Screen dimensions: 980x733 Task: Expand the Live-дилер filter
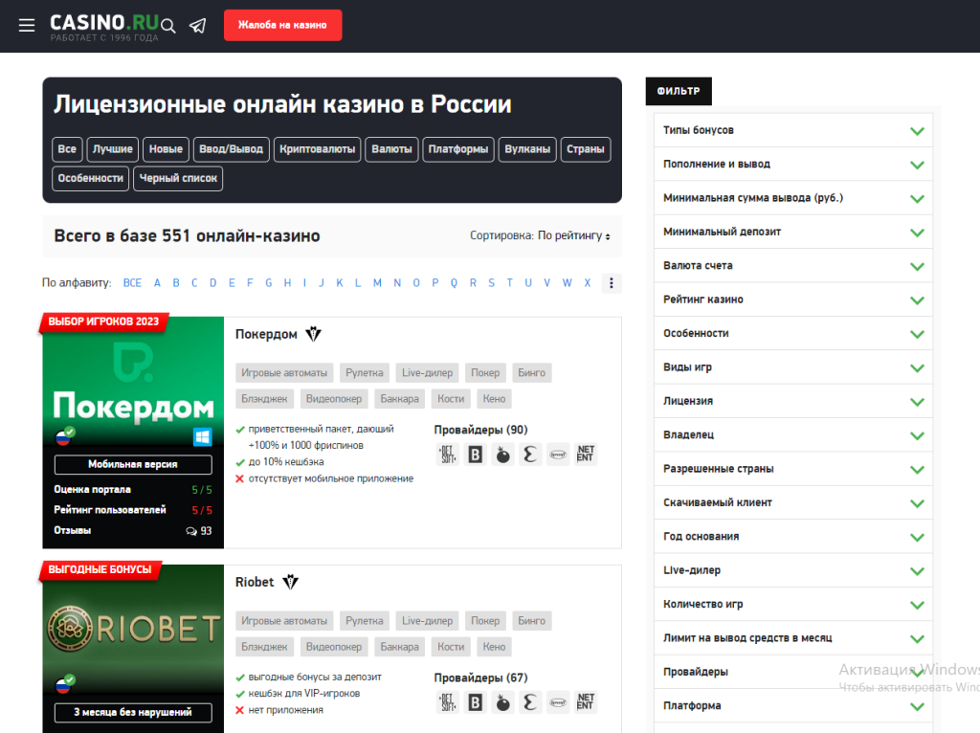[793, 570]
